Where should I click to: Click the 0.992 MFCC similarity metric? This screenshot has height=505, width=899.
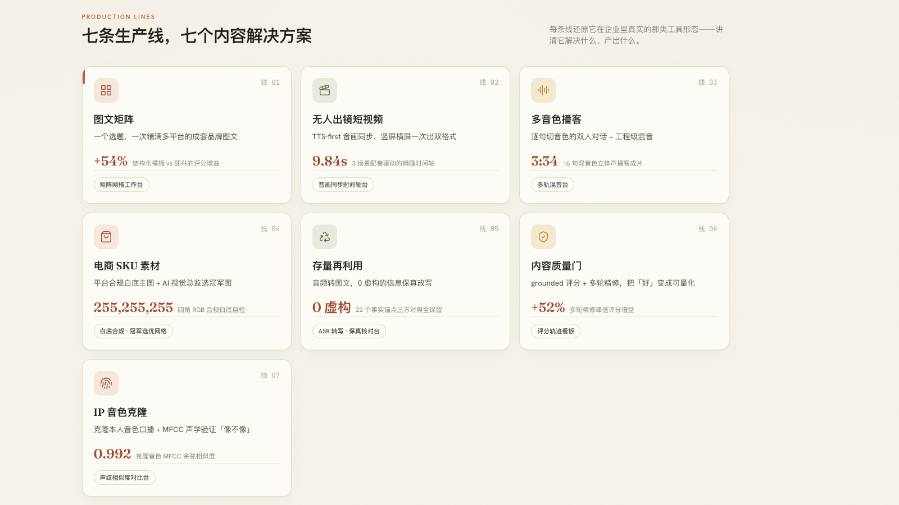click(112, 454)
